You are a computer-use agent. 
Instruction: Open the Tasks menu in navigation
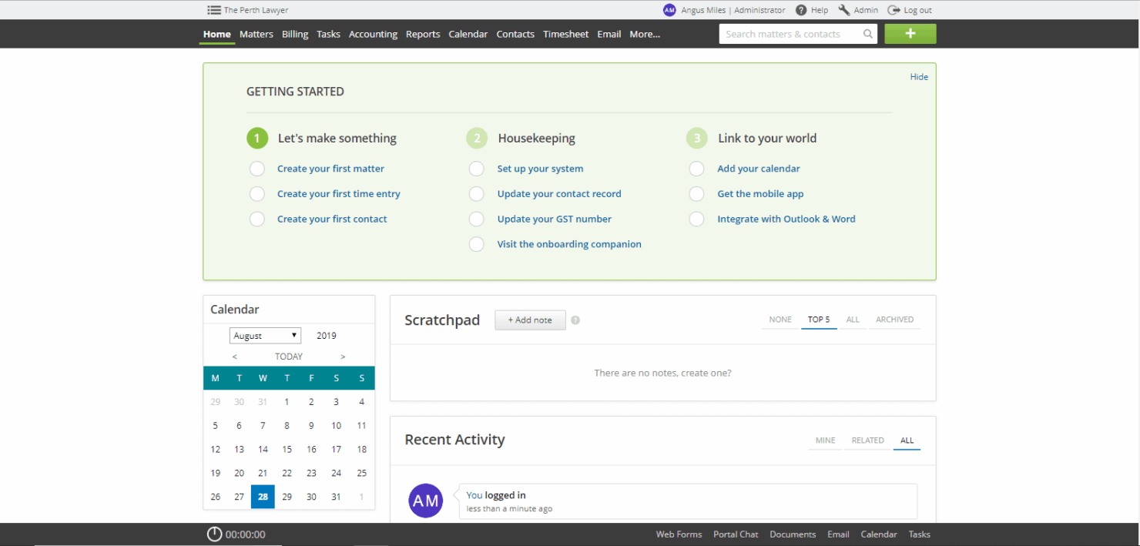328,34
